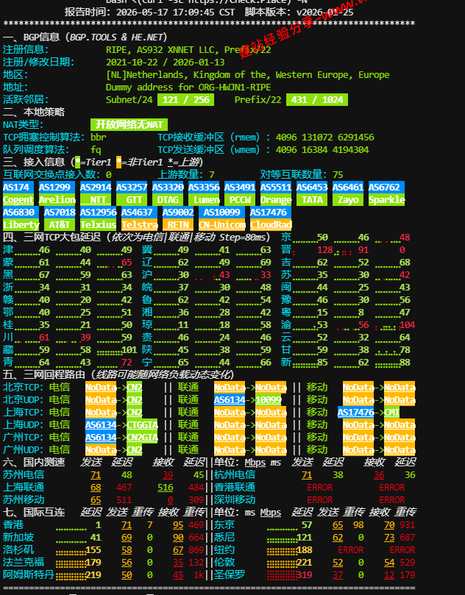
Task: Click AS17476 in Shanghai TCP mobile route
Action: coord(355,413)
